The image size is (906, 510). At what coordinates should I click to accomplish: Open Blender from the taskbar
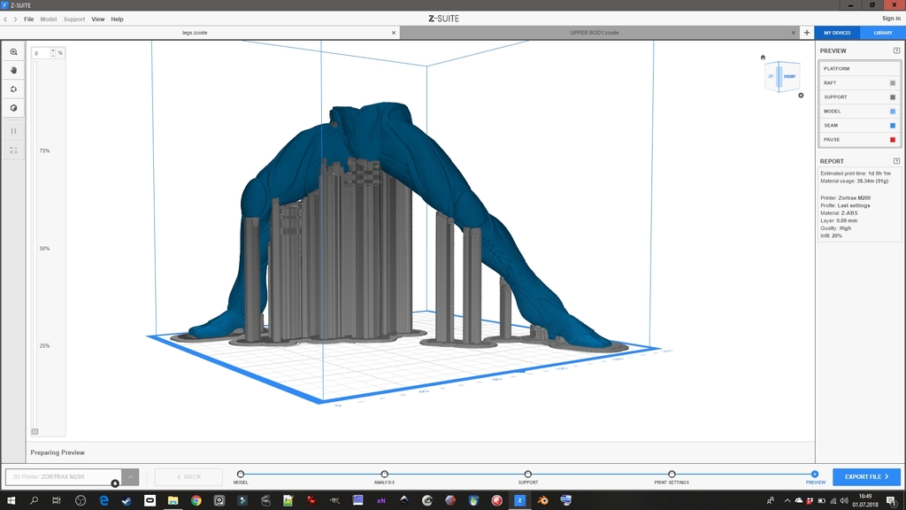(542, 500)
